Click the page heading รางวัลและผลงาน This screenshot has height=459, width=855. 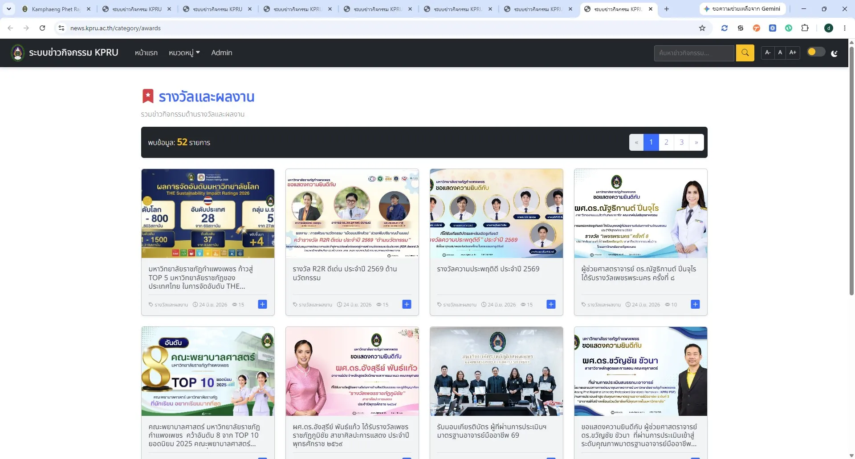pos(207,97)
